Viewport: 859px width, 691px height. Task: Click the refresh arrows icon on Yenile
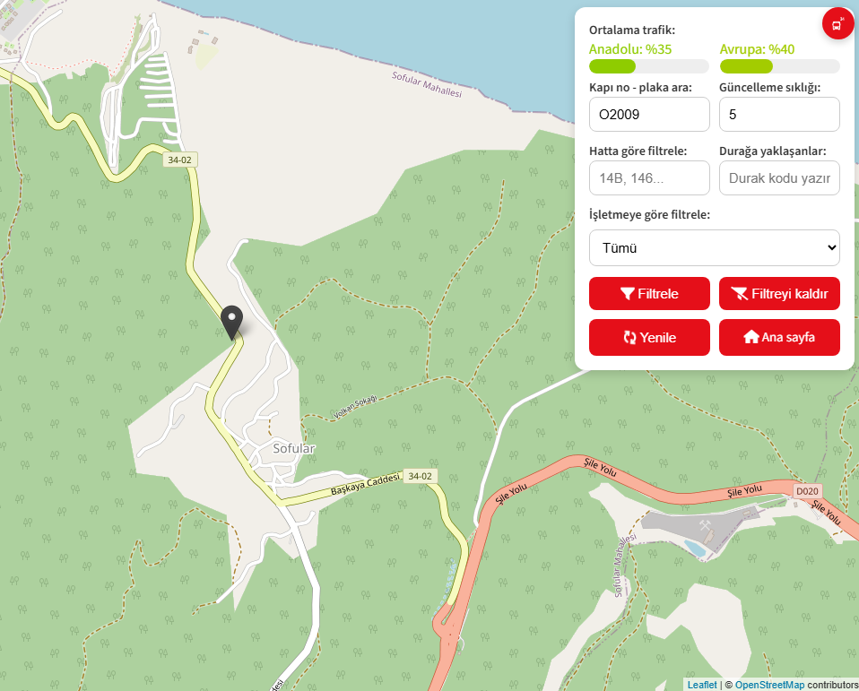(630, 337)
